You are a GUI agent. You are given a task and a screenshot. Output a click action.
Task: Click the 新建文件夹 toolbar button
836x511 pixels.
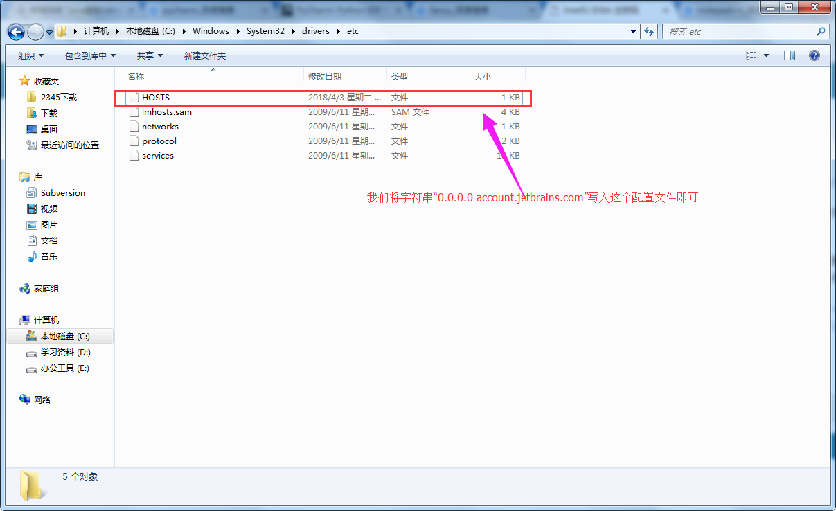coord(204,55)
